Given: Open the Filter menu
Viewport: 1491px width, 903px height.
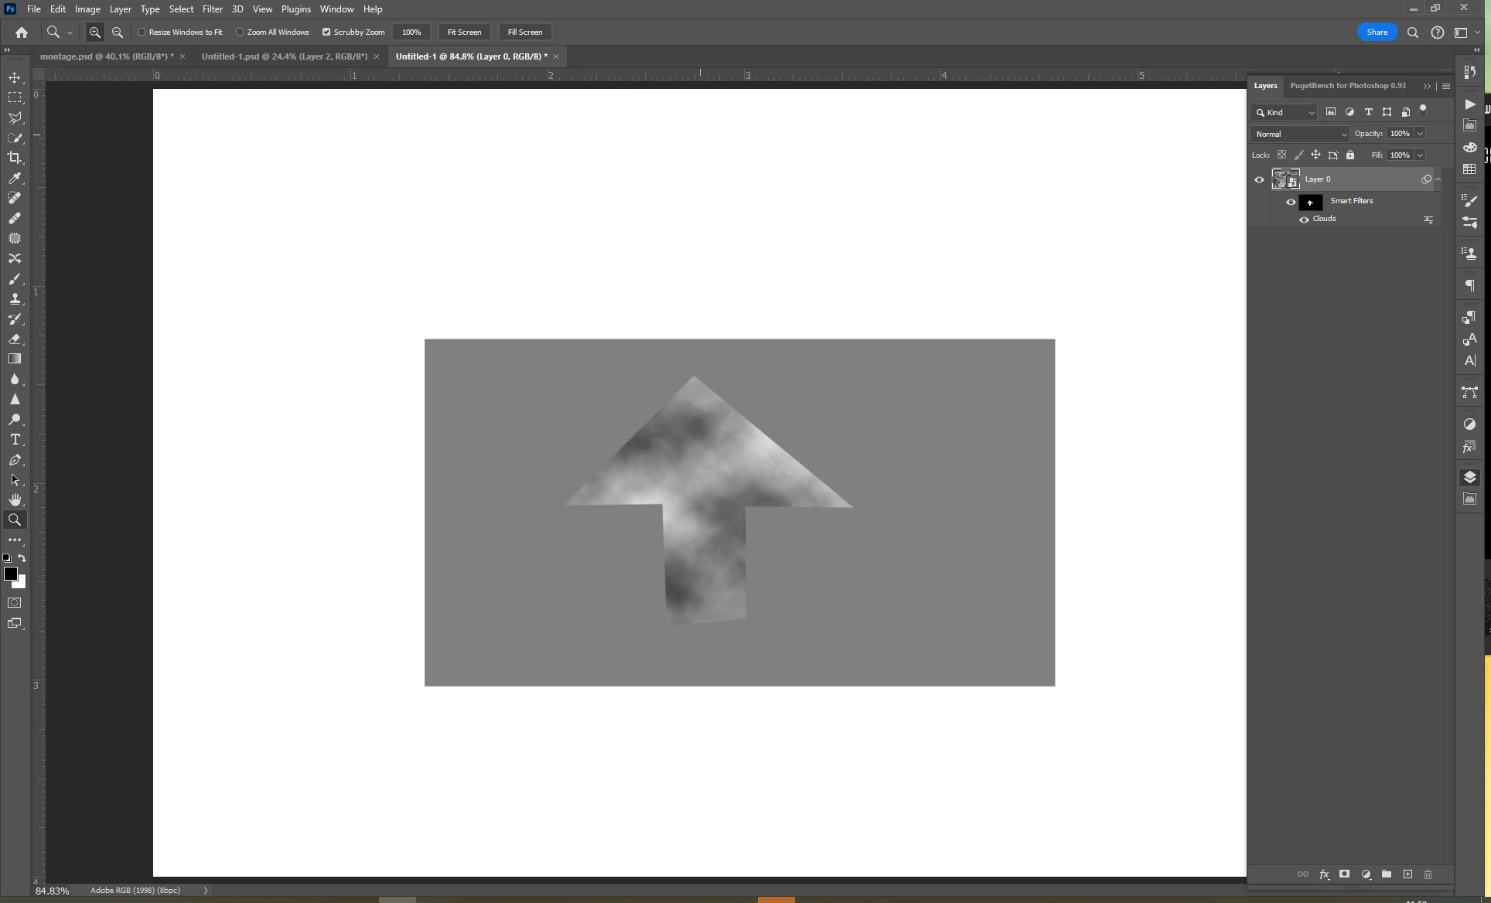Looking at the screenshot, I should (212, 9).
